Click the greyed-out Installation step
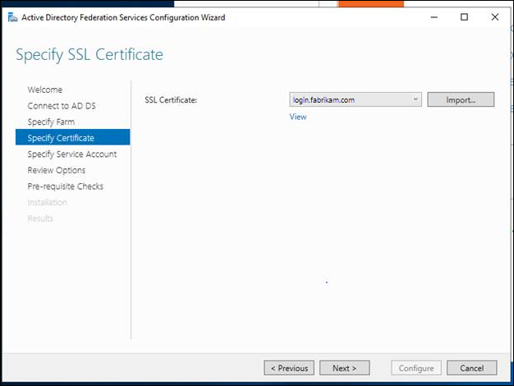This screenshot has width=514, height=386. coord(48,202)
